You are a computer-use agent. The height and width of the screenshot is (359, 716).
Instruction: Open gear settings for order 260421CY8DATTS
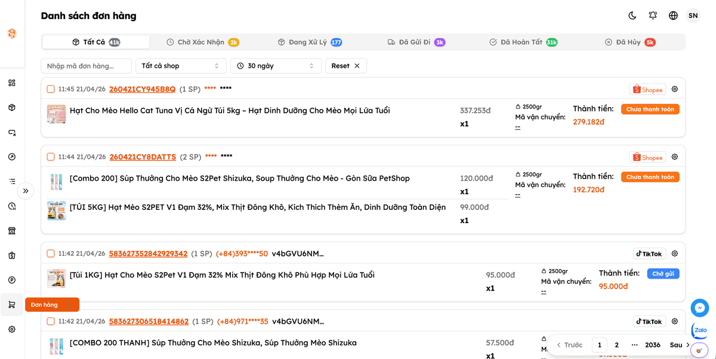tap(675, 157)
